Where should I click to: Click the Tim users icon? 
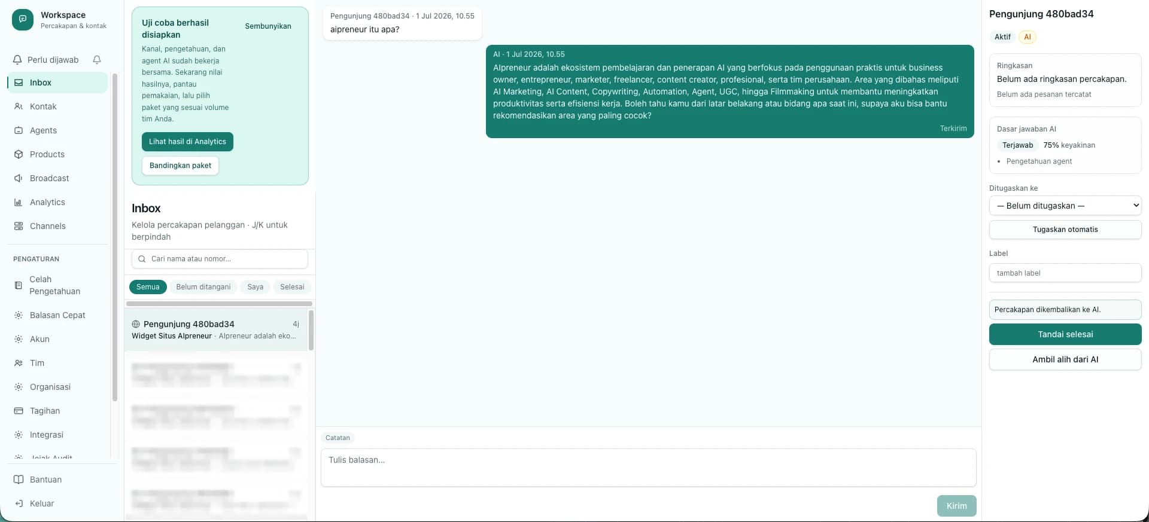pyautogui.click(x=19, y=363)
